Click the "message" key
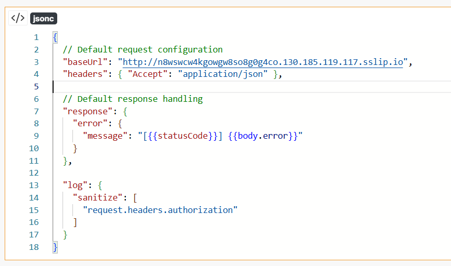 point(105,136)
